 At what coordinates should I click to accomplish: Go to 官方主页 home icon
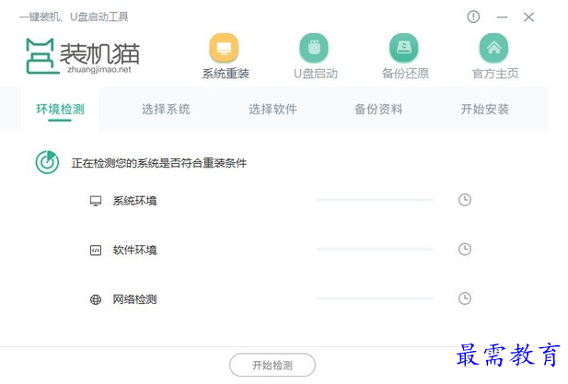click(493, 48)
